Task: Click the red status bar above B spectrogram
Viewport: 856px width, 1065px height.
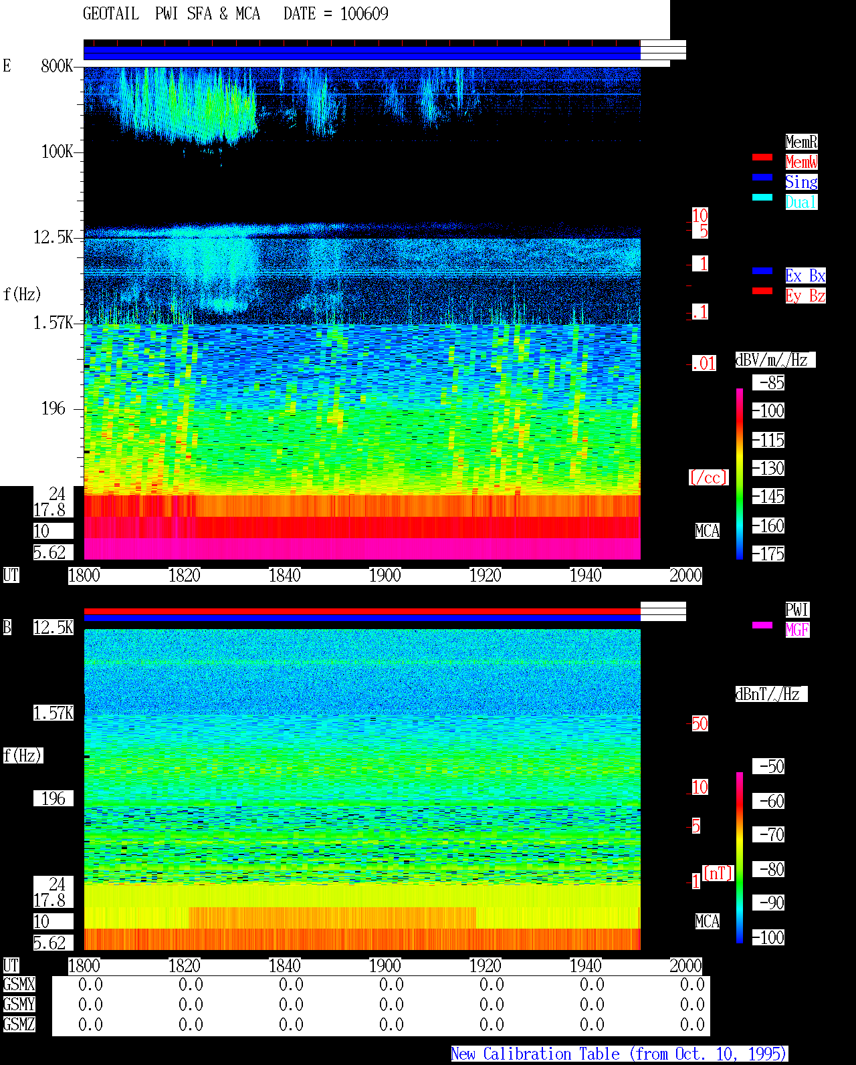Action: click(362, 611)
